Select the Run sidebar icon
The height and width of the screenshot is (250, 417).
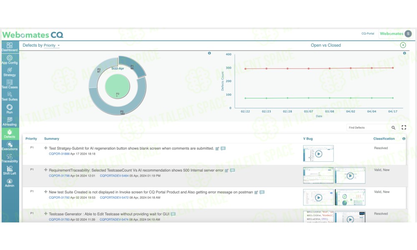pyautogui.click(x=10, y=109)
